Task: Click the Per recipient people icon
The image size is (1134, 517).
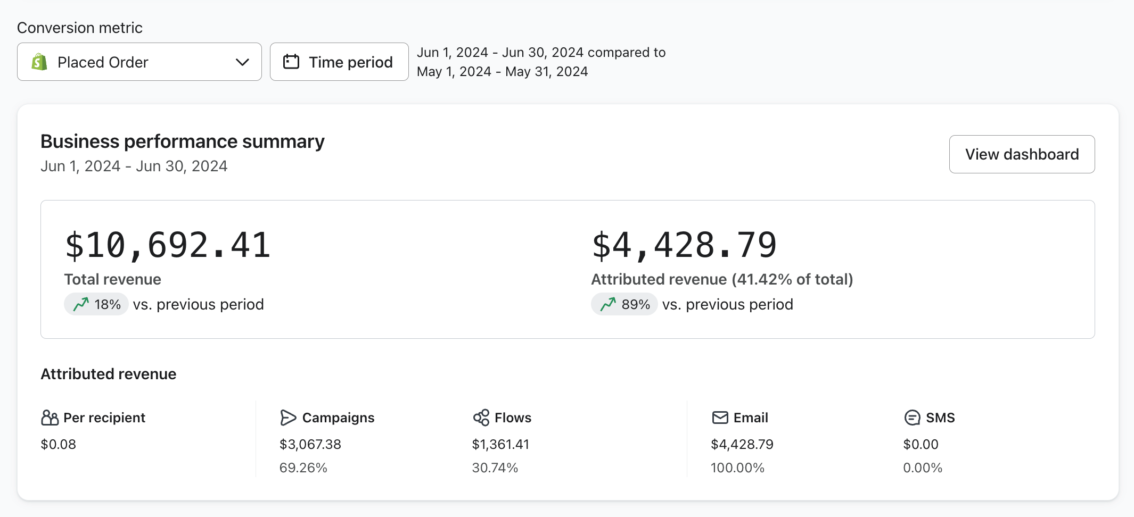Action: 50,418
